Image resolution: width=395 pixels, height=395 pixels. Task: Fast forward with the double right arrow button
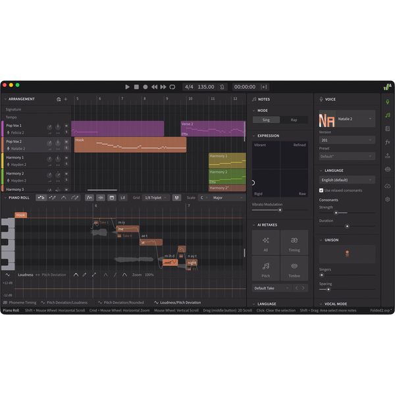click(163, 87)
